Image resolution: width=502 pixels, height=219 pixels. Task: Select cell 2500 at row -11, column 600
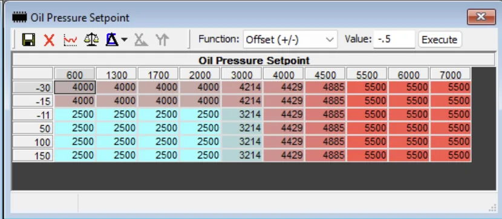point(74,114)
